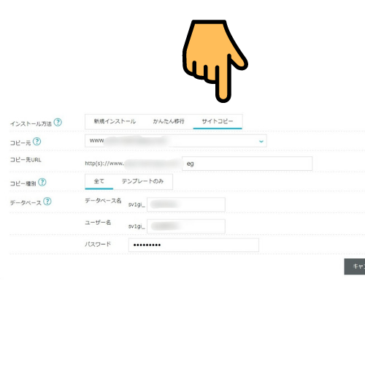Viewport: 365px width, 365px height.
Task: Focus the コピー先URL path field containing eg
Action: [247, 164]
